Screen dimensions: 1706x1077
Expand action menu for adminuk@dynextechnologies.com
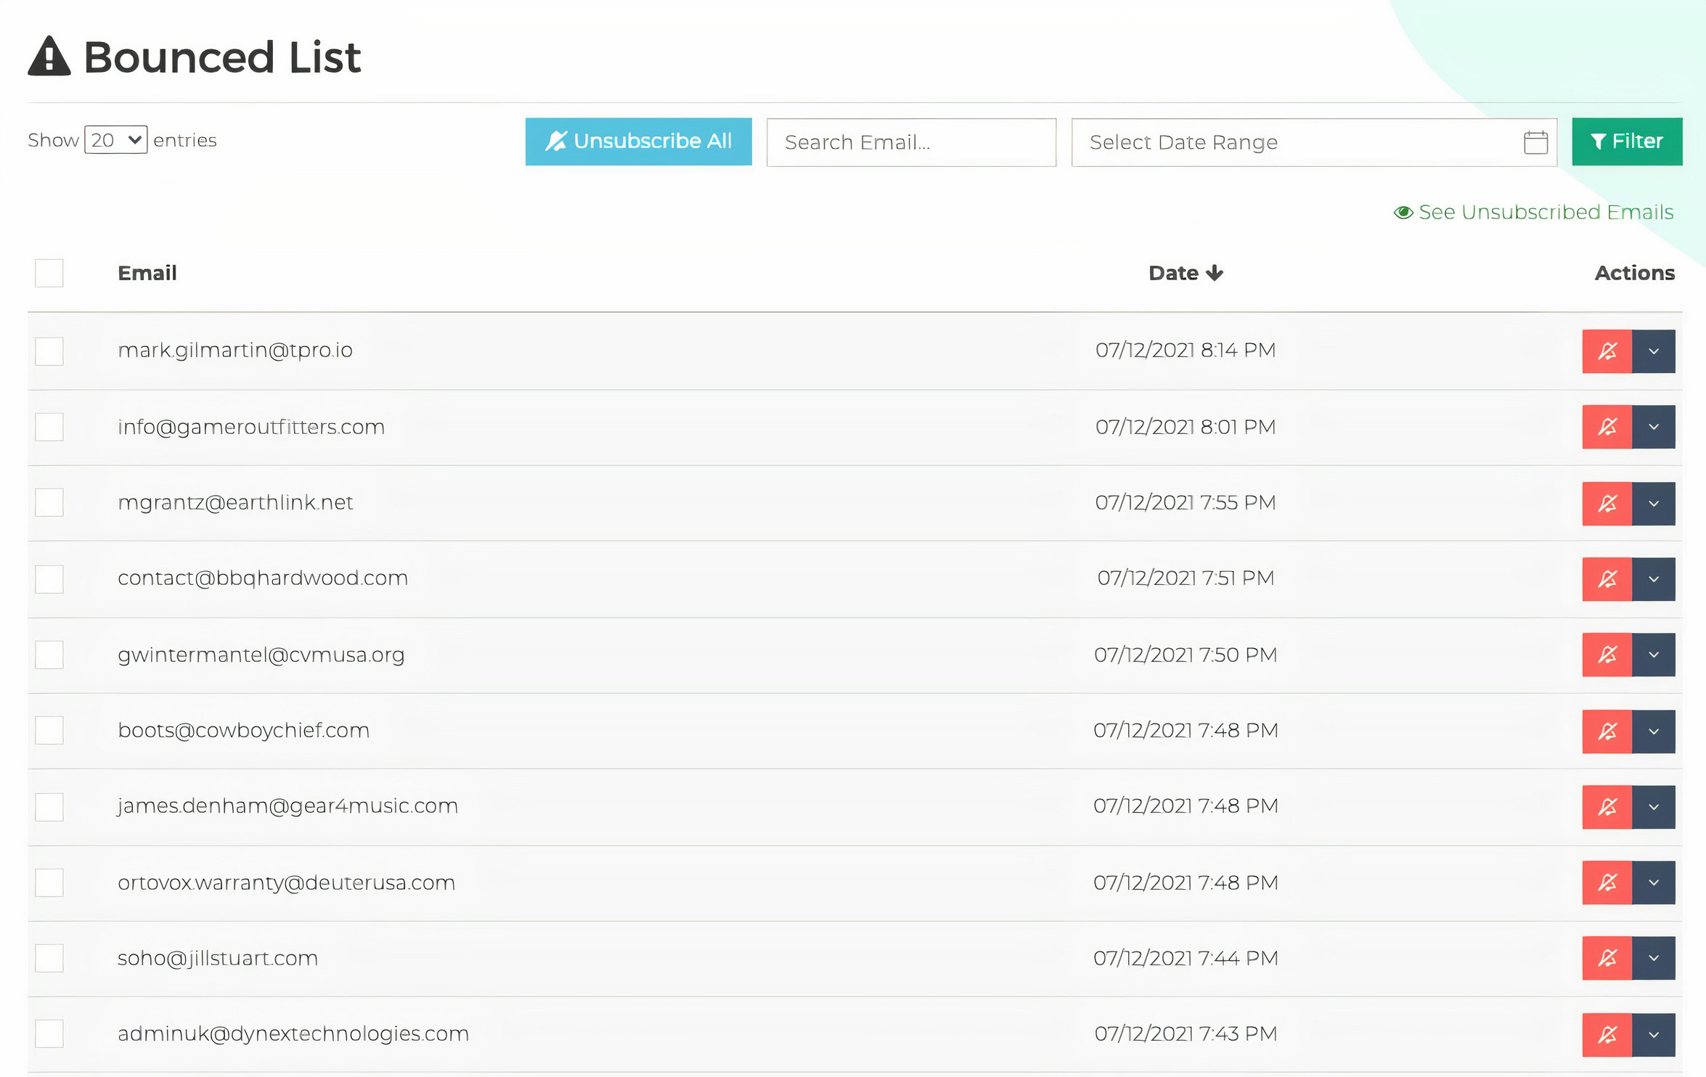(1654, 1035)
